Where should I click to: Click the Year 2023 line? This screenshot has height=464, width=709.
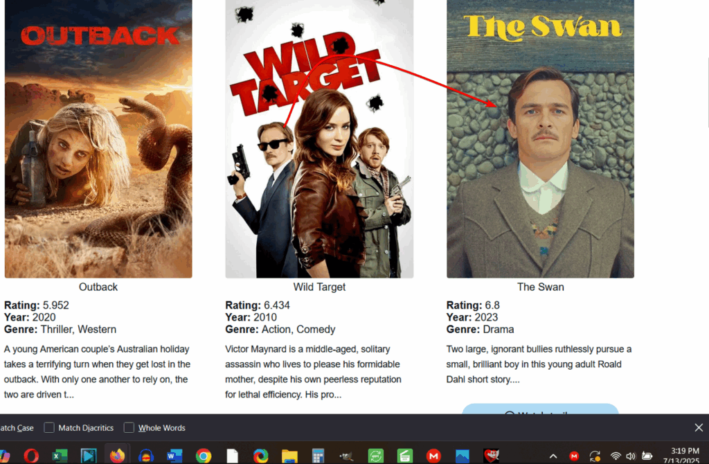pos(472,317)
